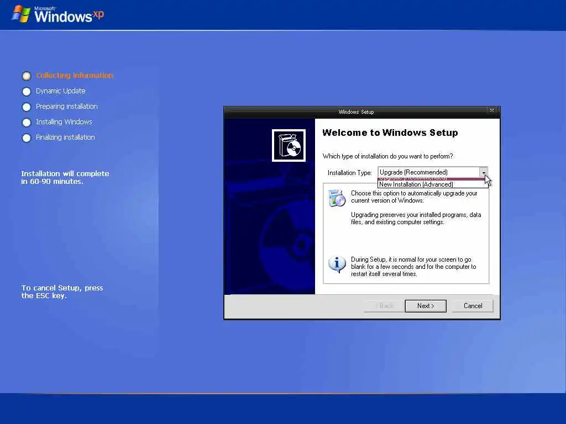Click the blue information bubble icon

[337, 264]
